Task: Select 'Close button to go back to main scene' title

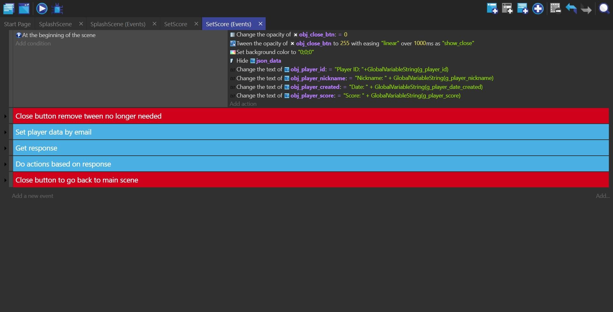Action: coord(77,180)
